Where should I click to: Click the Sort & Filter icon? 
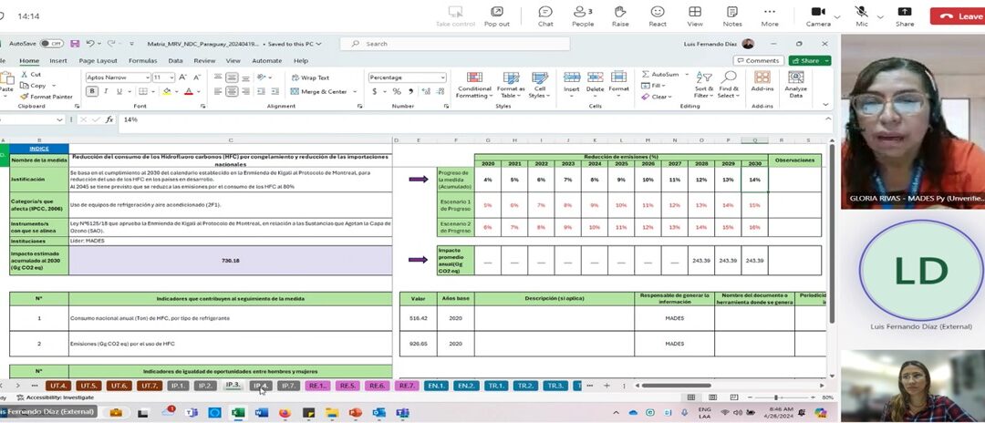(x=703, y=84)
